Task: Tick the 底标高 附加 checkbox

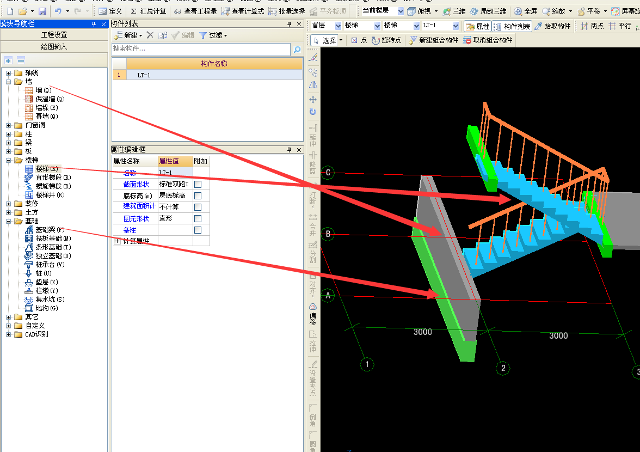Action: coord(198,196)
